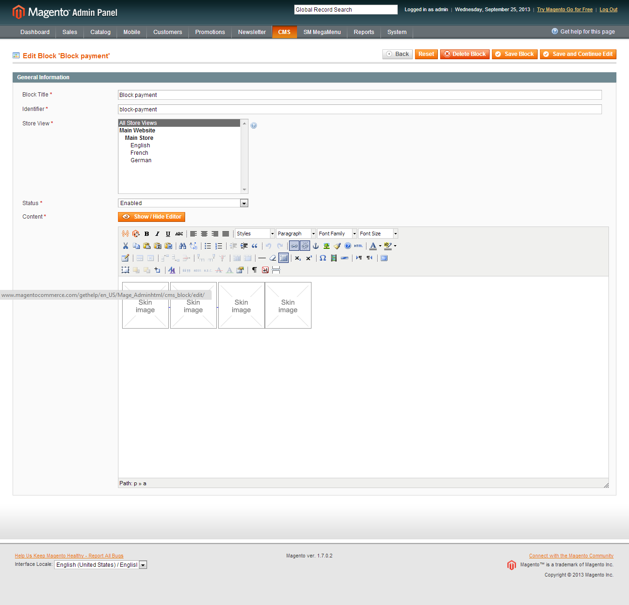Click the editor Help question mark icon
Image resolution: width=629 pixels, height=605 pixels.
pyautogui.click(x=348, y=246)
